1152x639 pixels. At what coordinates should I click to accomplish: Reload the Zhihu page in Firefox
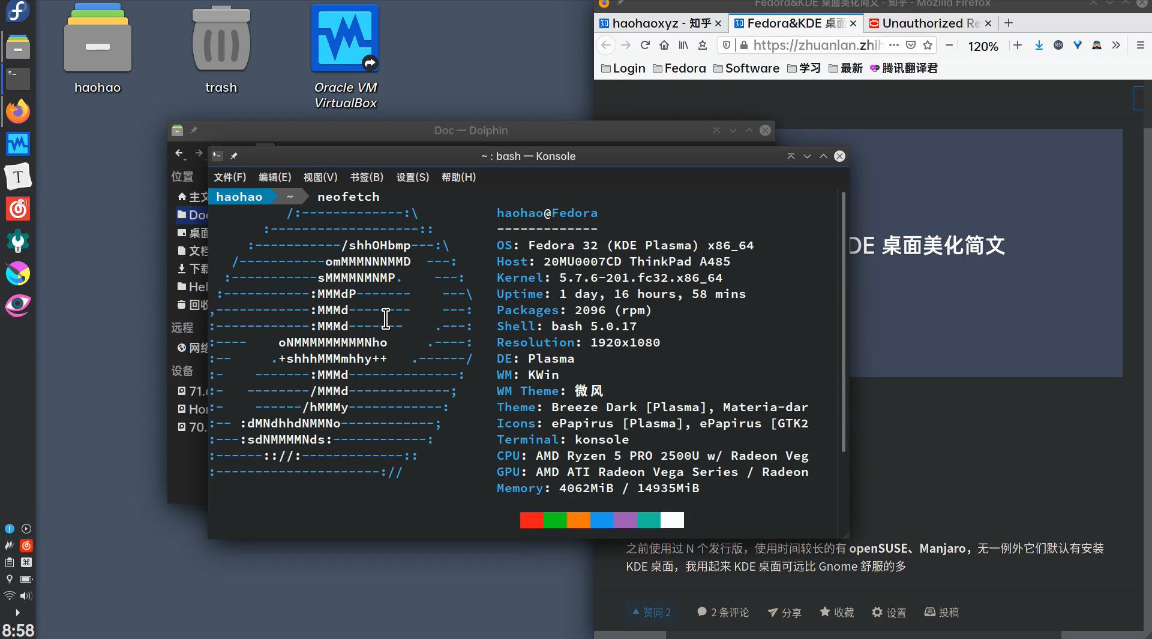click(645, 45)
